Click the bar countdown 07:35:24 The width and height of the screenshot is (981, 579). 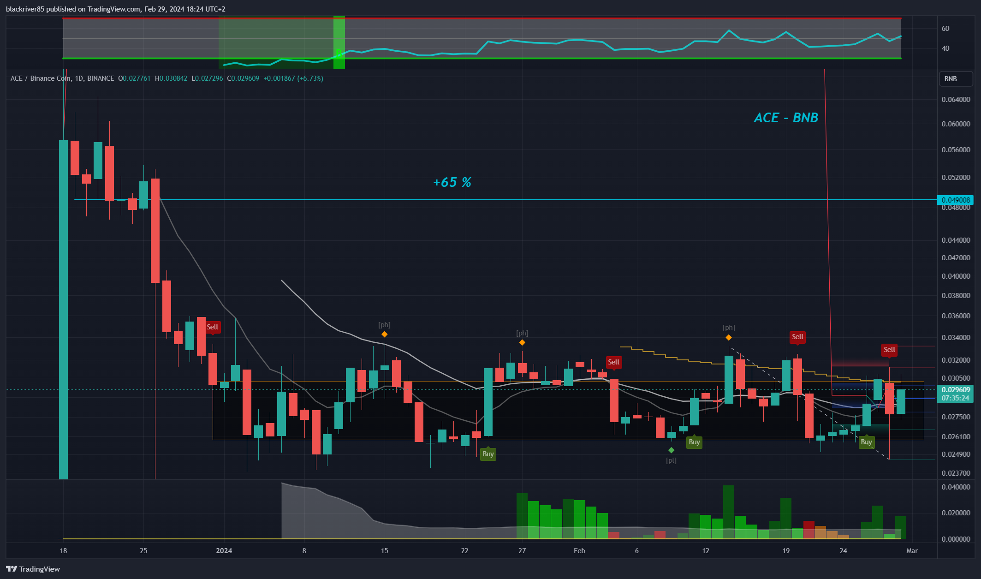coord(956,398)
